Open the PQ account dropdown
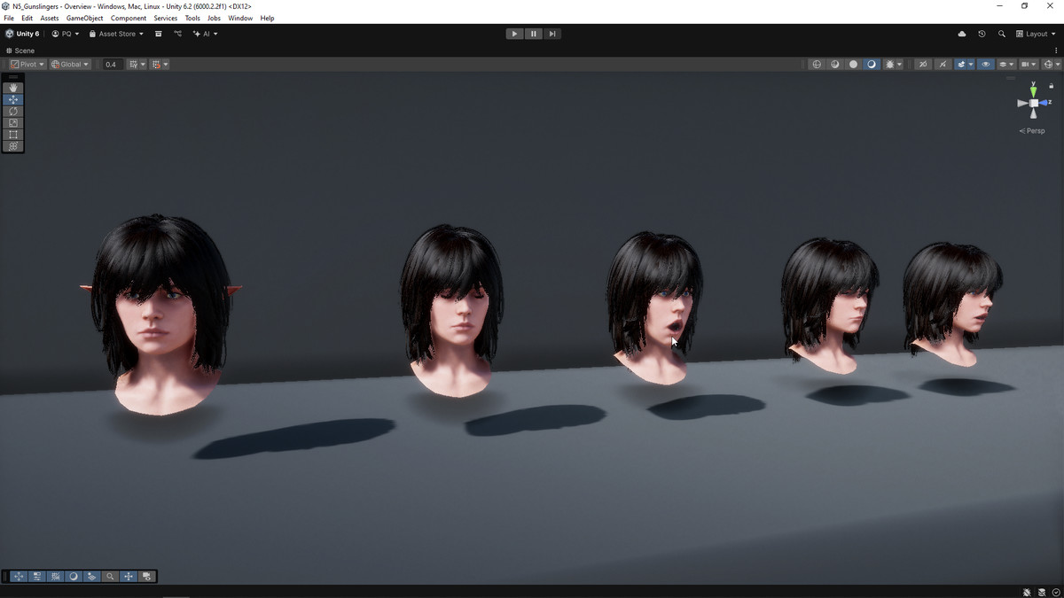This screenshot has height=598, width=1064. [x=66, y=34]
